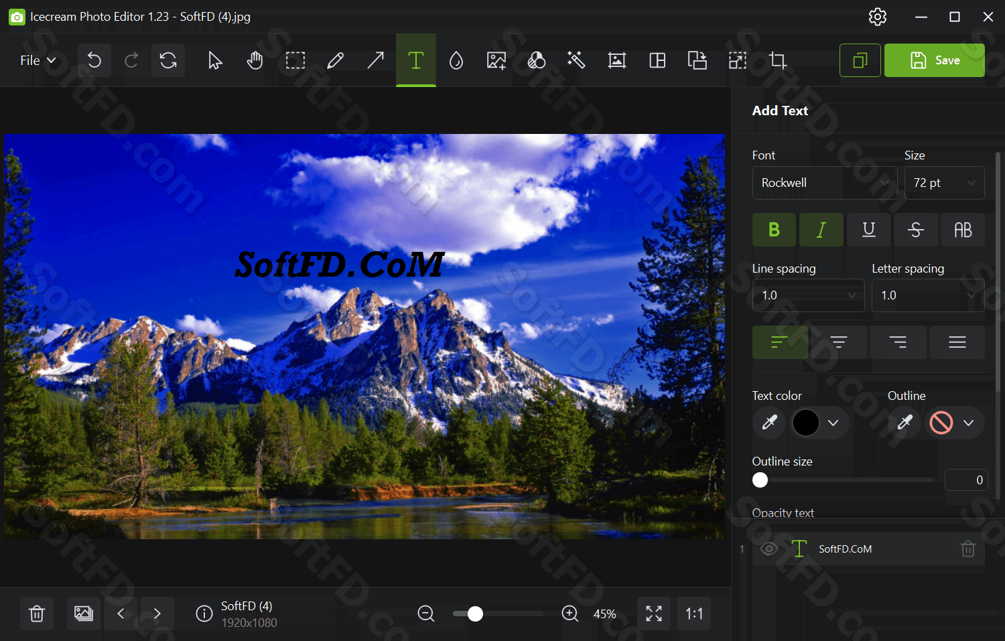Viewport: 1005px width, 641px height.
Task: Go to the previous image
Action: 121,614
